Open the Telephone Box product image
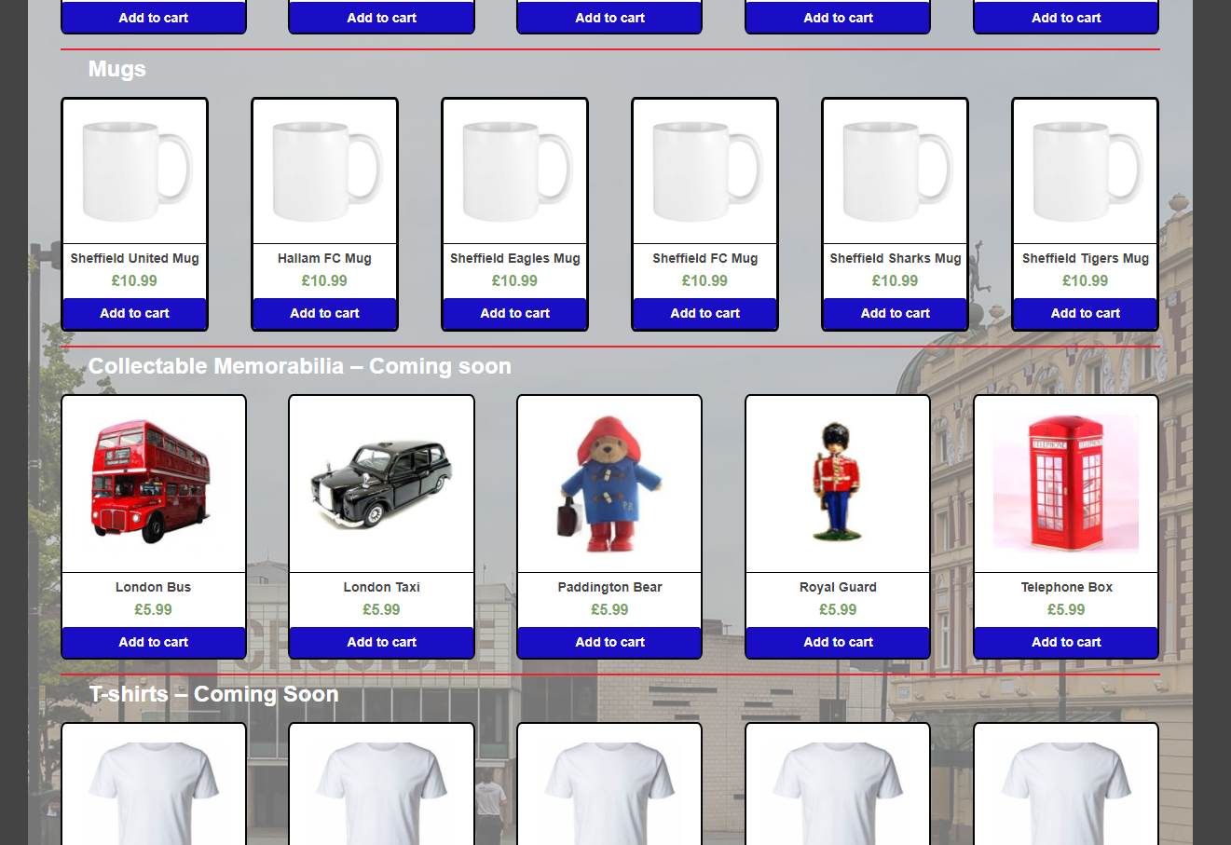The image size is (1231, 845). pyautogui.click(x=1065, y=484)
